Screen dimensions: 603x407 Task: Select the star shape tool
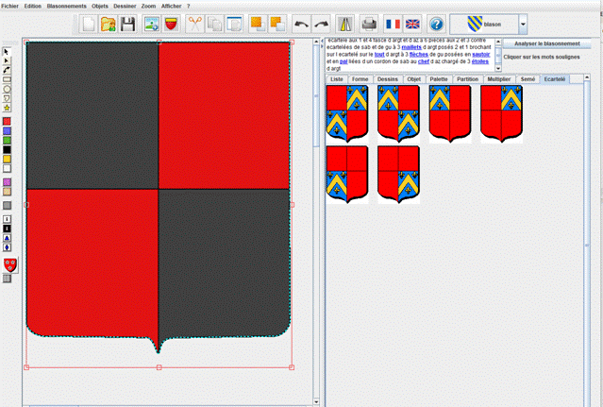tap(7, 108)
